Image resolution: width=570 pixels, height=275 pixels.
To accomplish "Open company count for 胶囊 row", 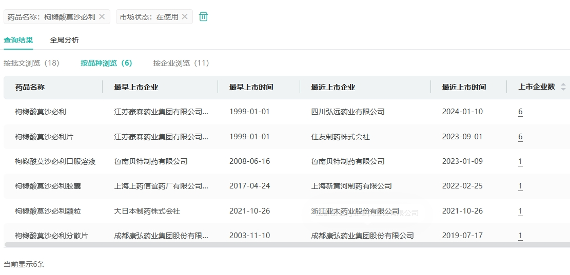I will [520, 186].
